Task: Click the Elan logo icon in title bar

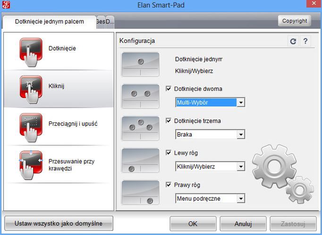Action: tap(6, 5)
